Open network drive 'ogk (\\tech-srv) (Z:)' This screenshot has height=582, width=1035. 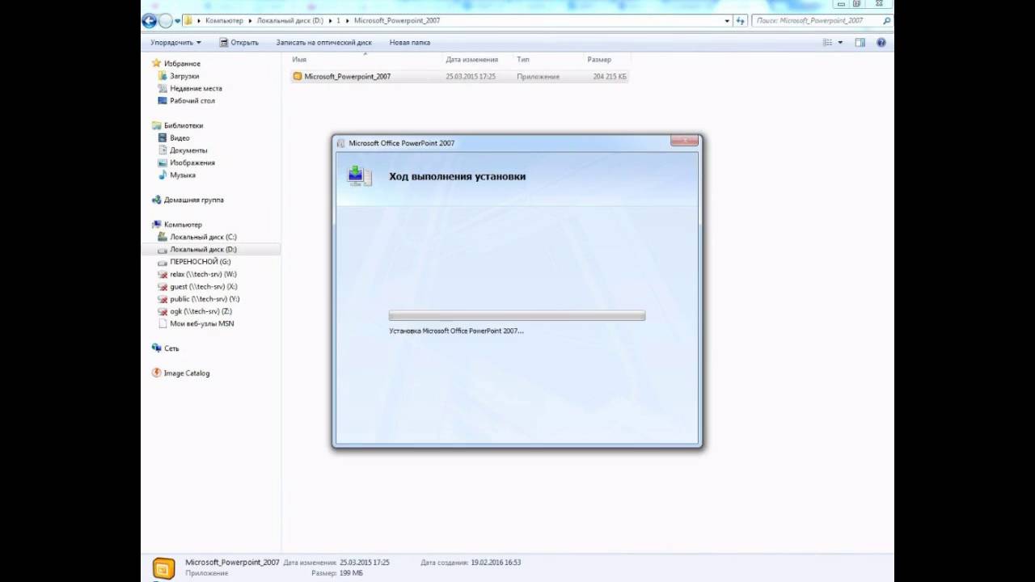(201, 311)
